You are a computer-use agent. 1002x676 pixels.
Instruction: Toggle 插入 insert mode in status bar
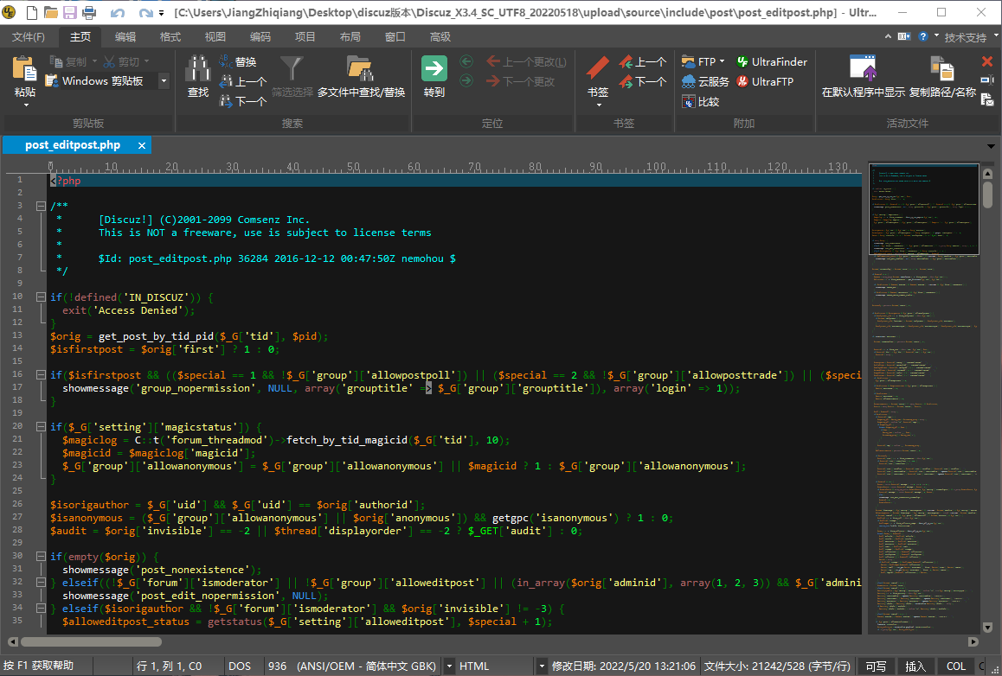point(915,666)
